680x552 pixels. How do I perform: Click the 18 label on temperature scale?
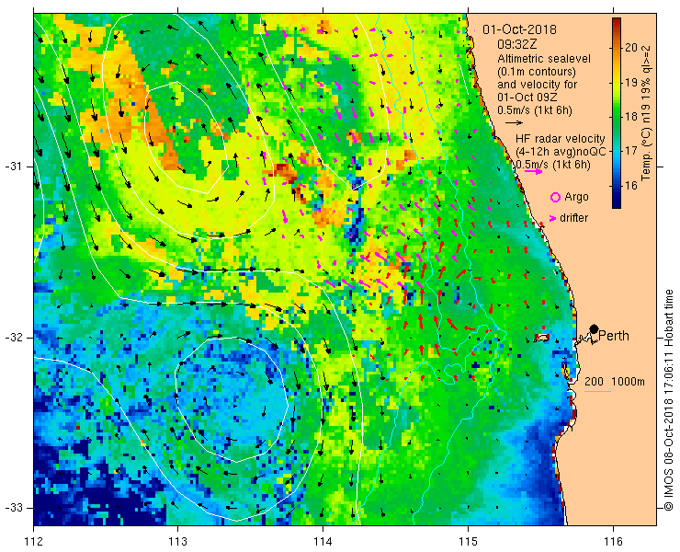[631, 117]
